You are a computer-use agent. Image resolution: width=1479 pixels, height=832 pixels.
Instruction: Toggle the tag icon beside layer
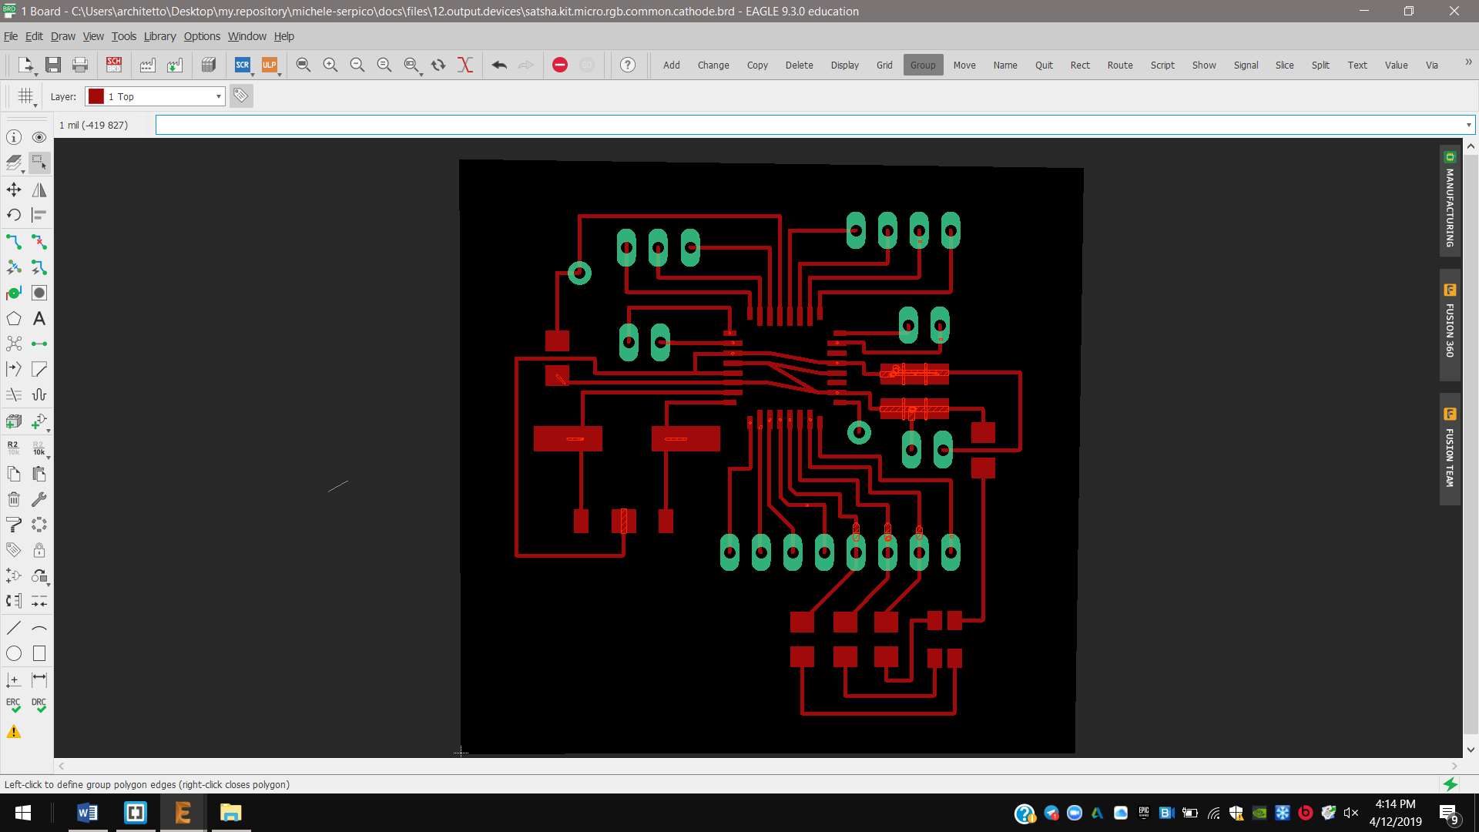(x=241, y=96)
